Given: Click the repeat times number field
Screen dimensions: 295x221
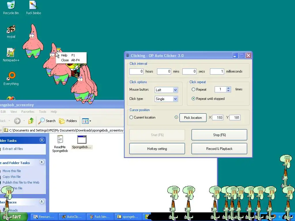Looking at the screenshot, I should 220,89.
